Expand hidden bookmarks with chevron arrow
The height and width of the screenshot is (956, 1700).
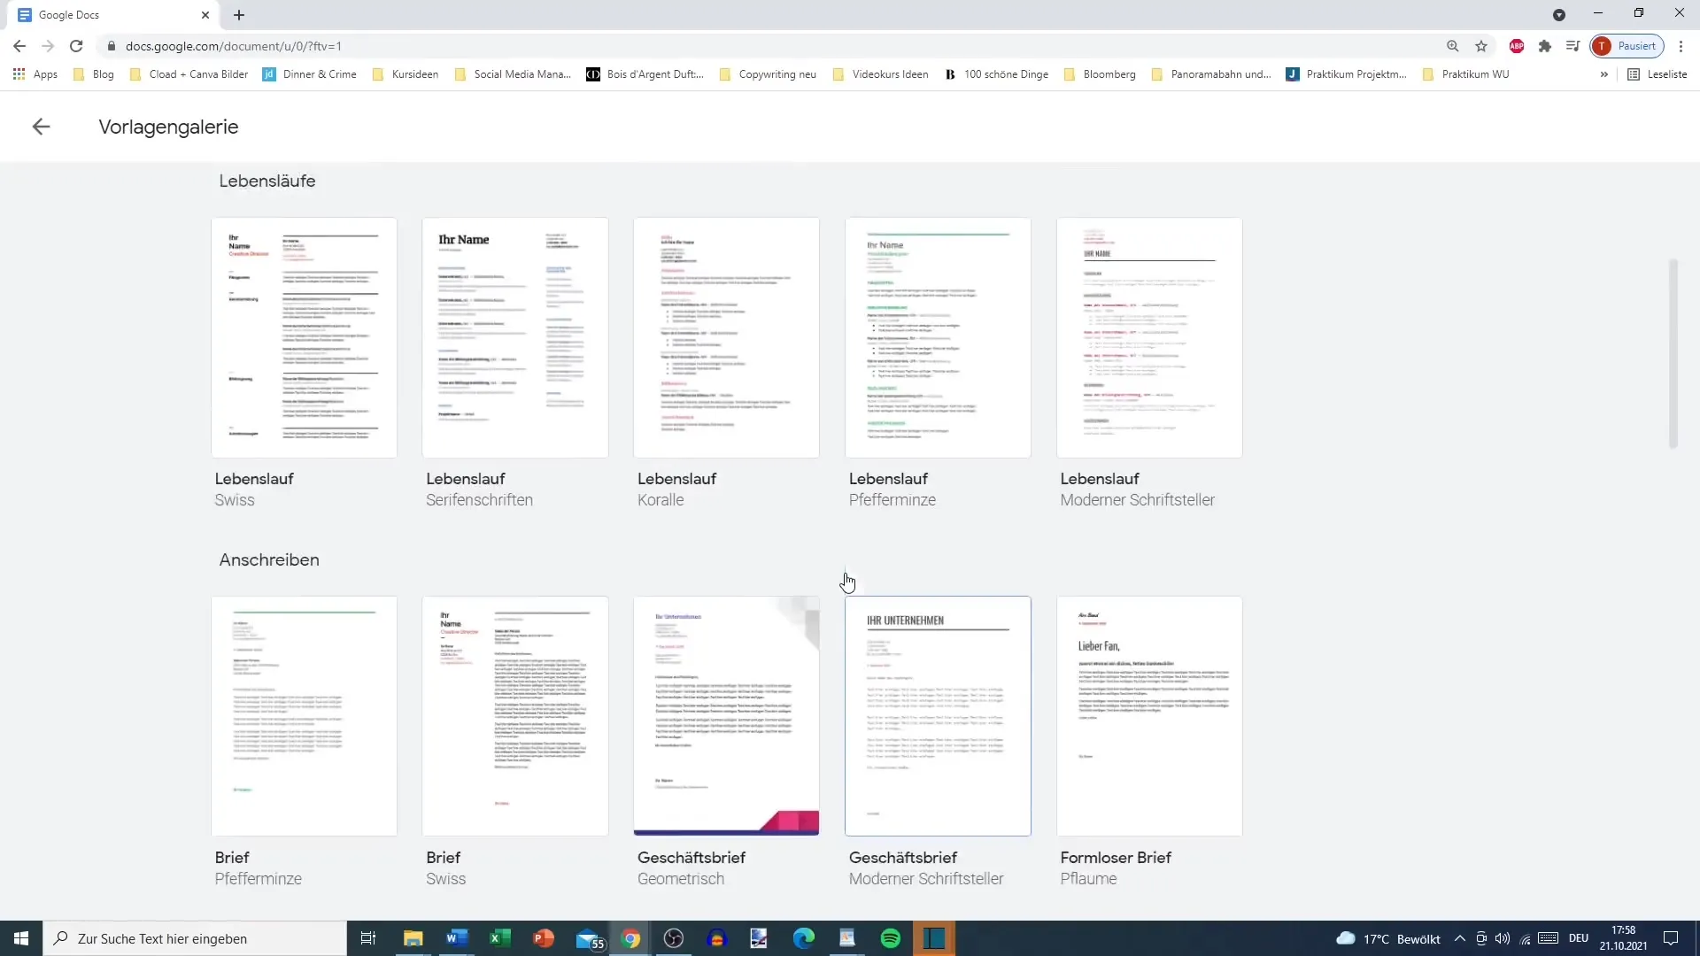[x=1605, y=73]
